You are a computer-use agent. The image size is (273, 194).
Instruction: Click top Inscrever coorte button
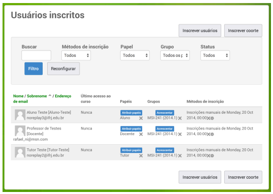[243, 30]
